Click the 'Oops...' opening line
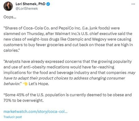This screenshot has height=121, width=139. coord(10,17)
